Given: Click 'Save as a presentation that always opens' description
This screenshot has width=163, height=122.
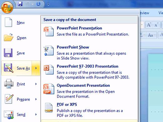Looking at the screenshot, I should coord(91,54).
